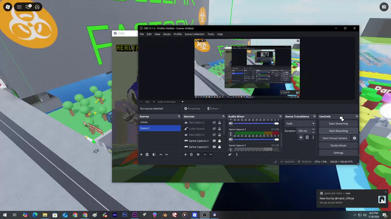Configure virtual camera gear icon
The image size is (391, 219).
pos(355,138)
